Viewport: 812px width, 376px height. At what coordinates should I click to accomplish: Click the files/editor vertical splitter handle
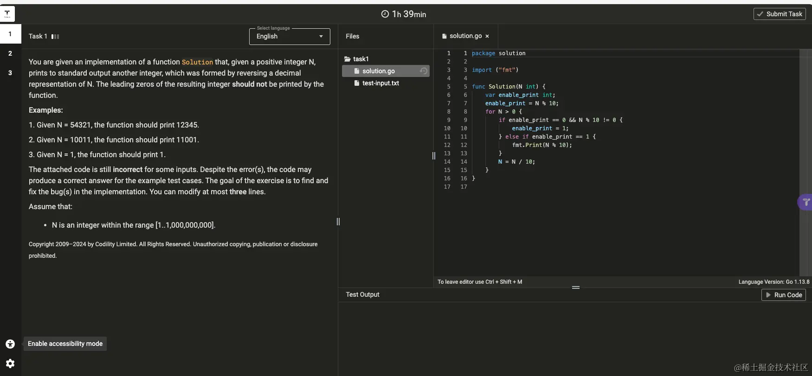pos(434,156)
